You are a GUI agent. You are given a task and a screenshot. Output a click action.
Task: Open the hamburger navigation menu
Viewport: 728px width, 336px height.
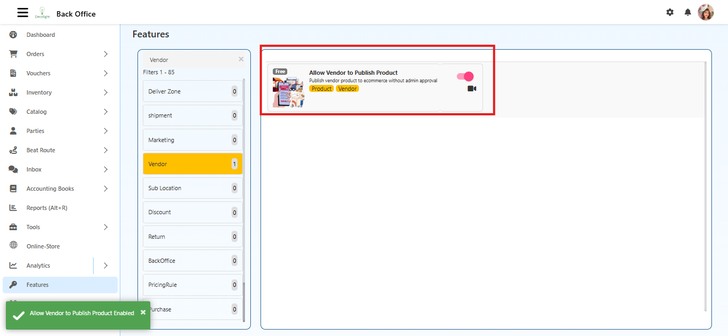tap(22, 12)
